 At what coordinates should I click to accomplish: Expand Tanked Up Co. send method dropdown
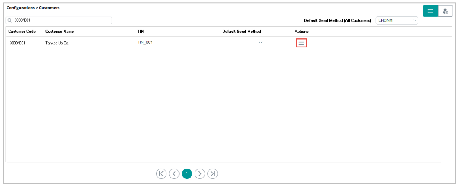(x=261, y=43)
